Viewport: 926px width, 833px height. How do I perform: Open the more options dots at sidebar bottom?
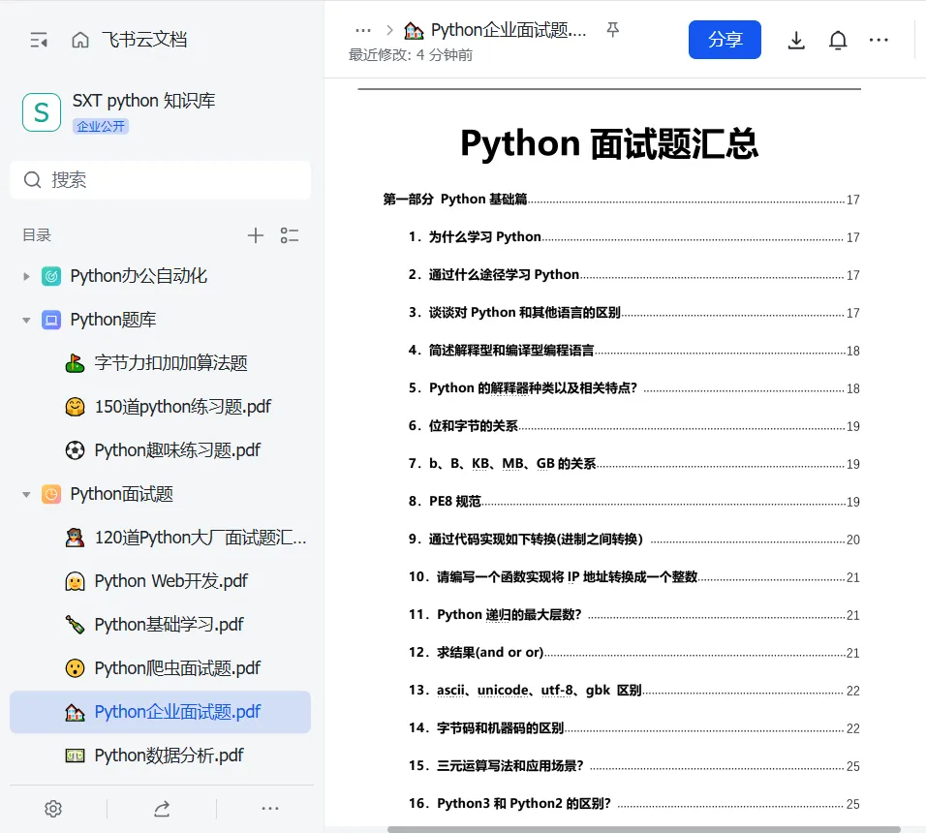[270, 809]
